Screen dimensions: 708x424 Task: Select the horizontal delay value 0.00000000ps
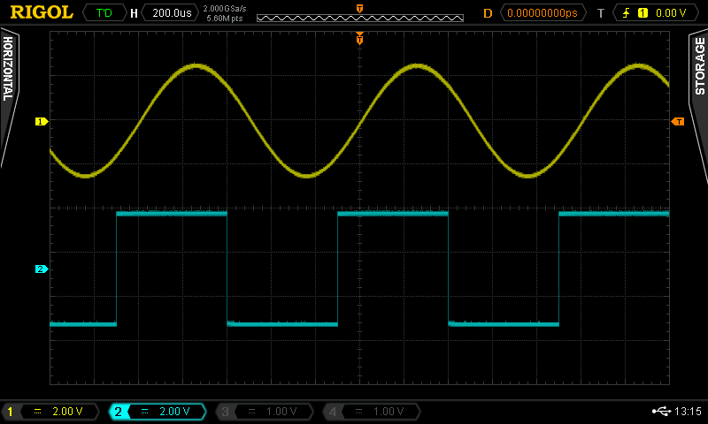point(543,12)
